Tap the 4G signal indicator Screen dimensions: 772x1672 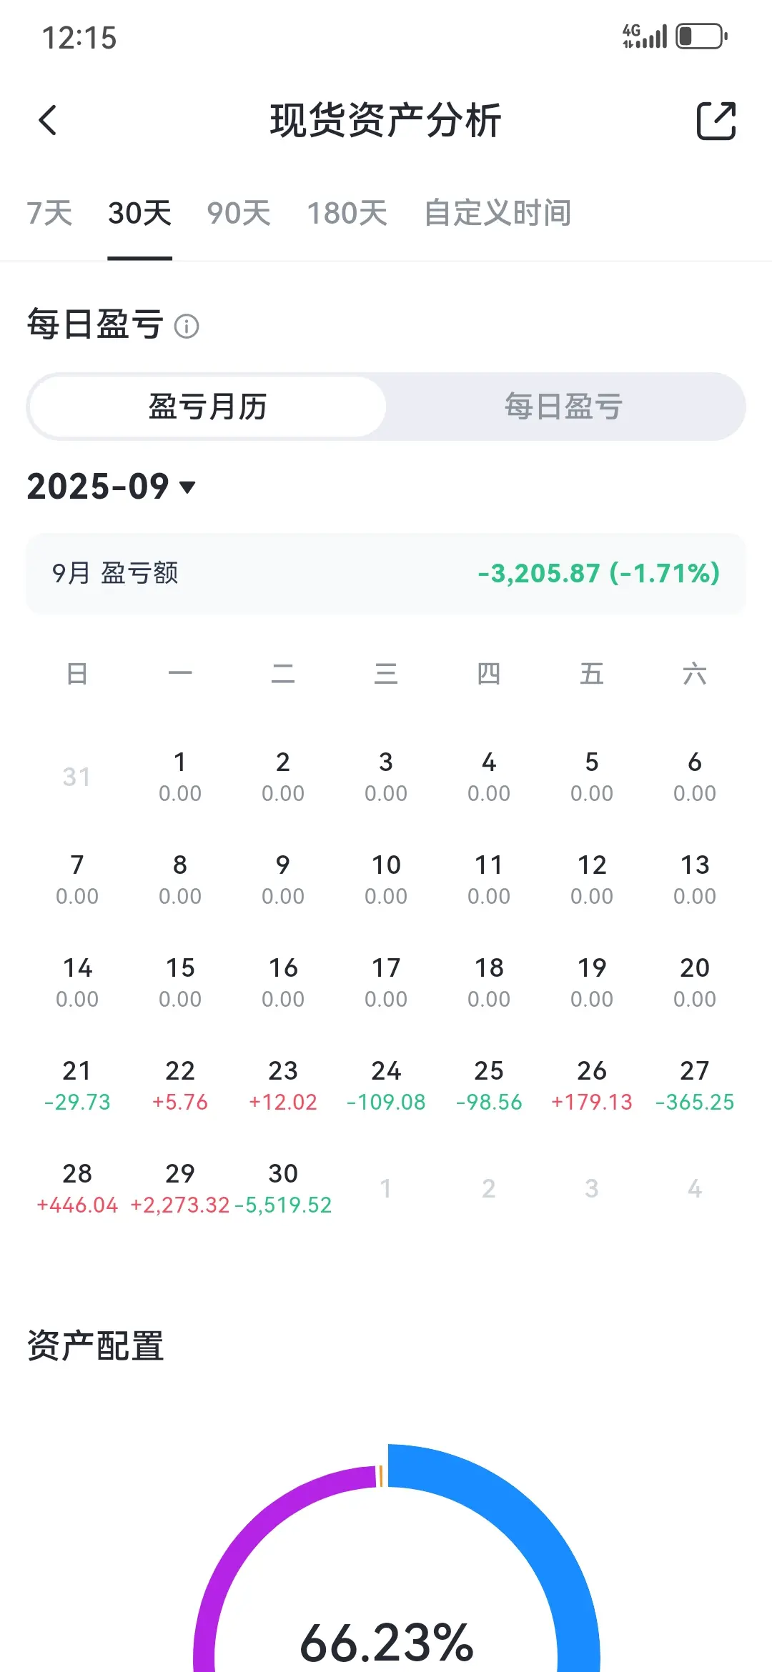click(x=645, y=36)
